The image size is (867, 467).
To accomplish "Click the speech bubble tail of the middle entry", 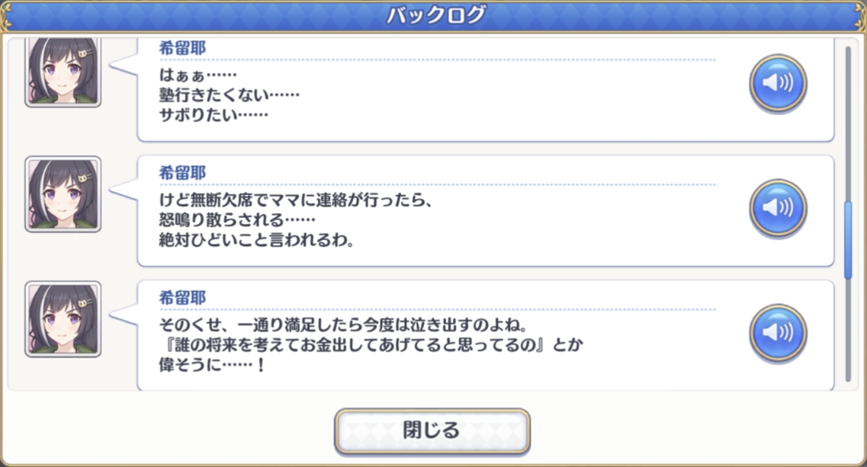I will click(124, 190).
